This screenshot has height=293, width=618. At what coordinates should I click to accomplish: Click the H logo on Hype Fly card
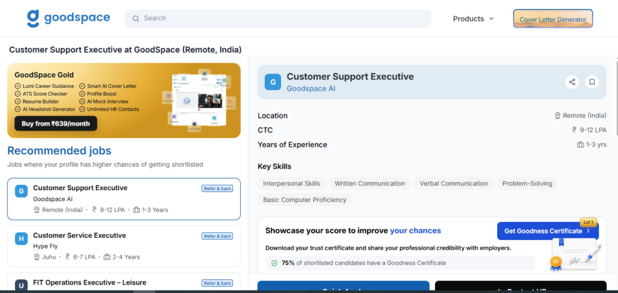(x=21, y=239)
